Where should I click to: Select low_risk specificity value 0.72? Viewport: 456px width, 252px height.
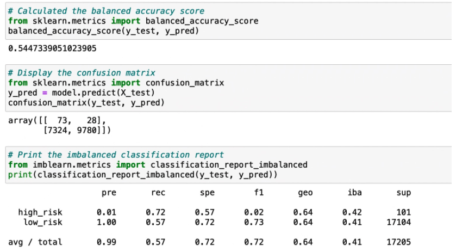205,222
